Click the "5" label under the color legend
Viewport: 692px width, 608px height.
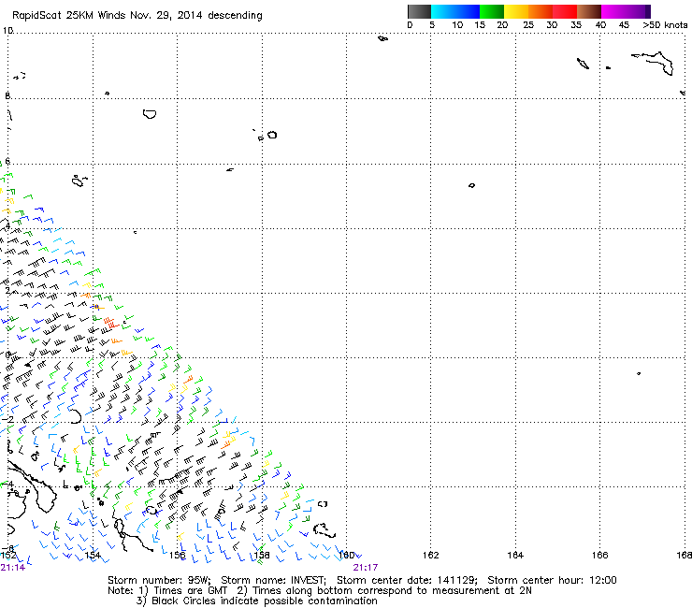point(432,25)
